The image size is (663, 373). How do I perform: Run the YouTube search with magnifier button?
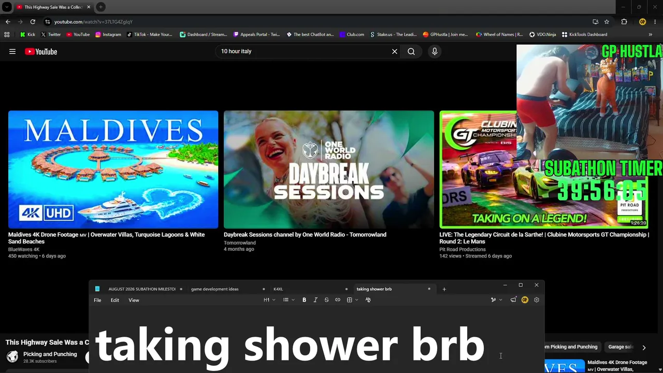click(x=411, y=51)
